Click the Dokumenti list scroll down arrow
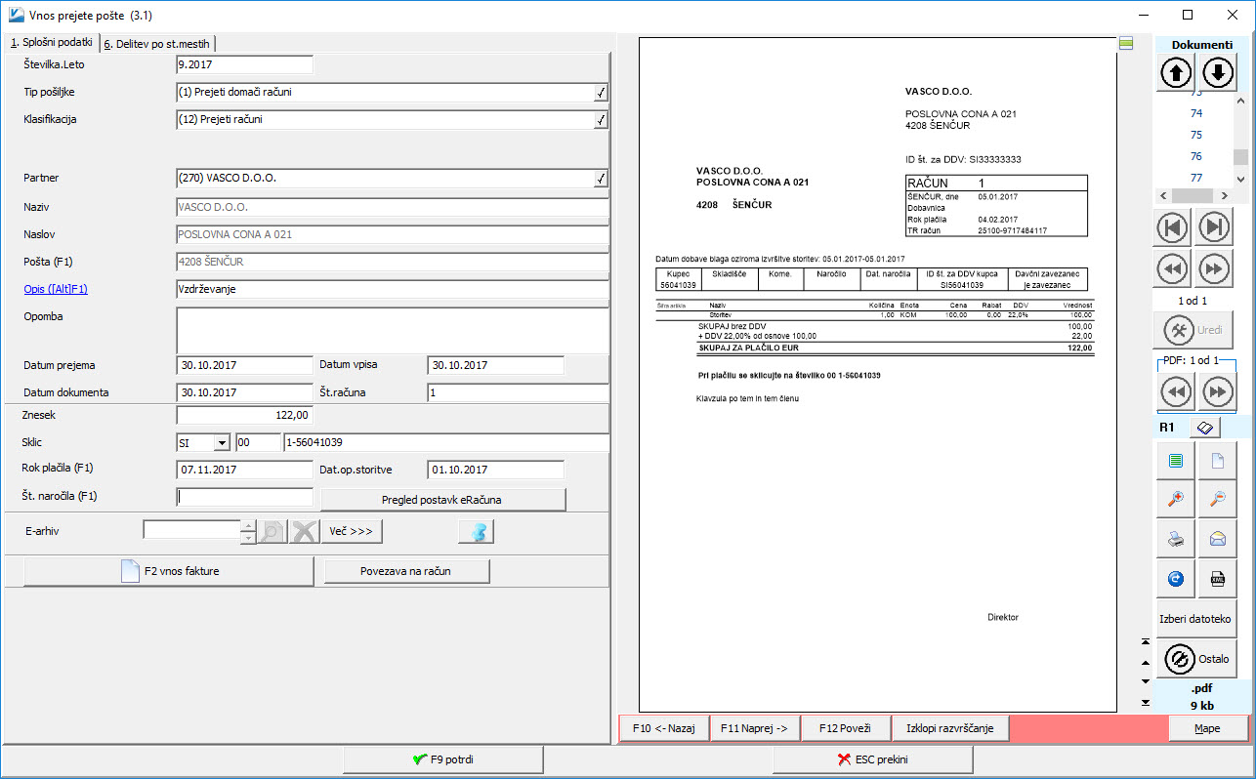Image resolution: width=1256 pixels, height=779 pixels. pyautogui.click(x=1240, y=180)
